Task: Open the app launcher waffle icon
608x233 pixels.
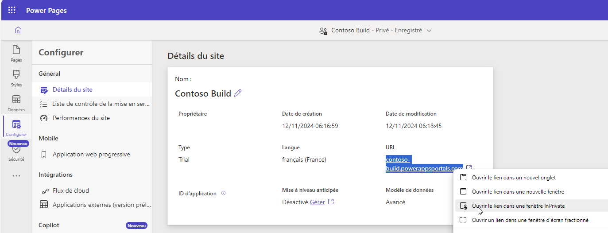Action: pos(12,10)
